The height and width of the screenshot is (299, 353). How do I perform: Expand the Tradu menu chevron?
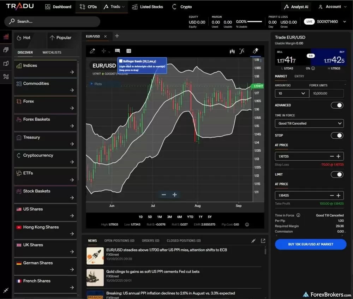[x=123, y=7]
